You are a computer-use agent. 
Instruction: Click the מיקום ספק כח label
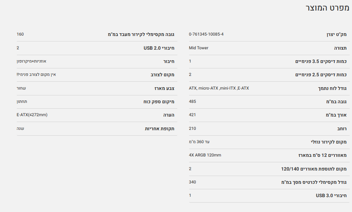pyautogui.click(x=159, y=102)
